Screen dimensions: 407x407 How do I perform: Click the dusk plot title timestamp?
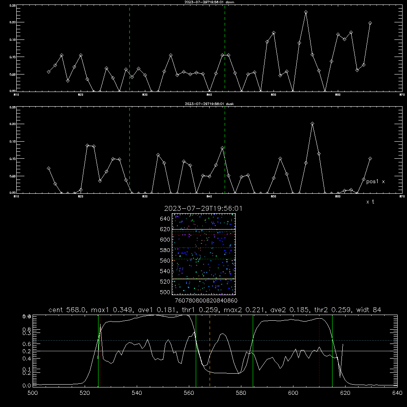click(204, 104)
